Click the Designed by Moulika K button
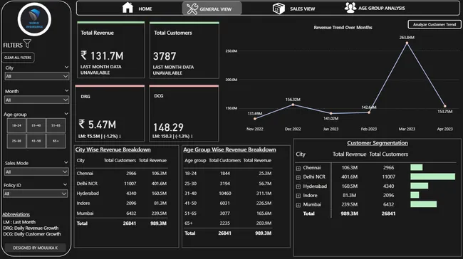The image size is (463, 259). 35,248
